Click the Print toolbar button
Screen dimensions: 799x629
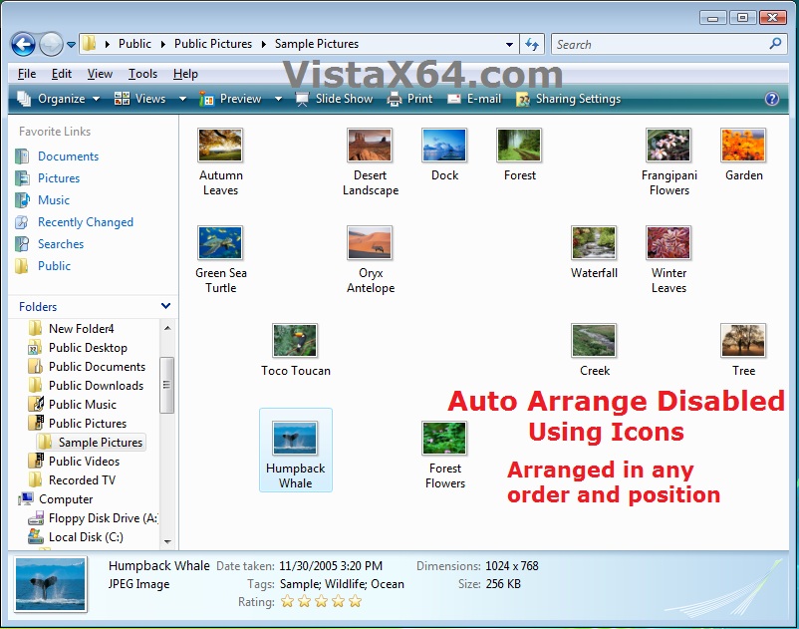tap(409, 99)
